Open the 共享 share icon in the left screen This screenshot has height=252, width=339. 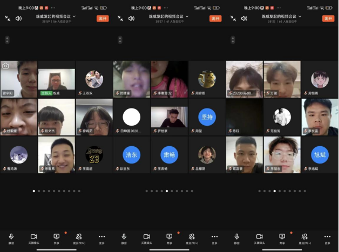(x=56, y=238)
